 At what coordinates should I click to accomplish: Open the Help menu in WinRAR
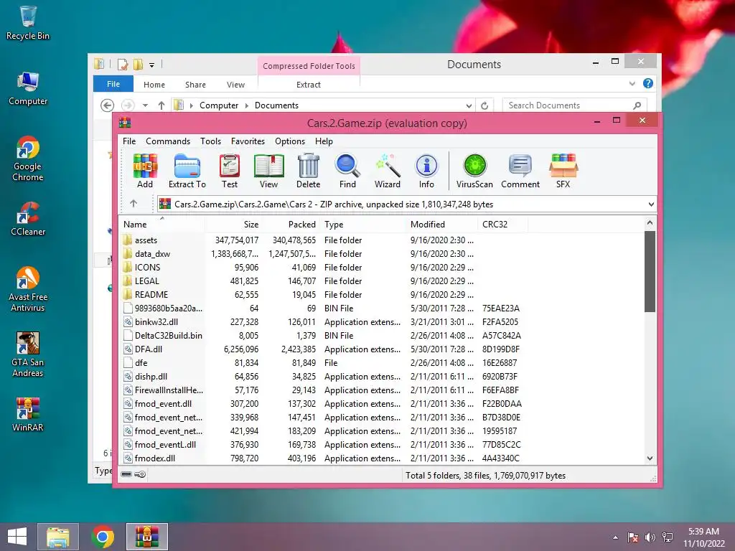click(x=324, y=141)
